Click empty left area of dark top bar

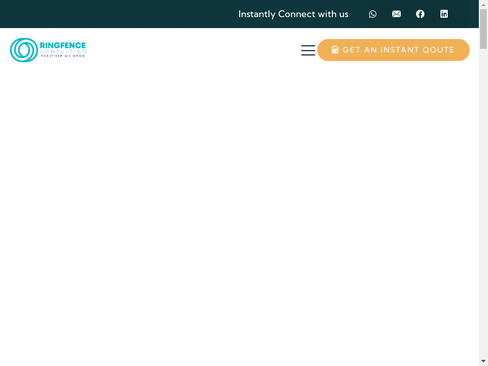tap(110, 14)
